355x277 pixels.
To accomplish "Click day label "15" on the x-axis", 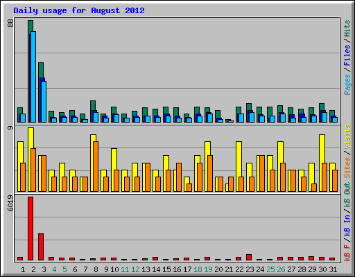I will click(x=166, y=269).
